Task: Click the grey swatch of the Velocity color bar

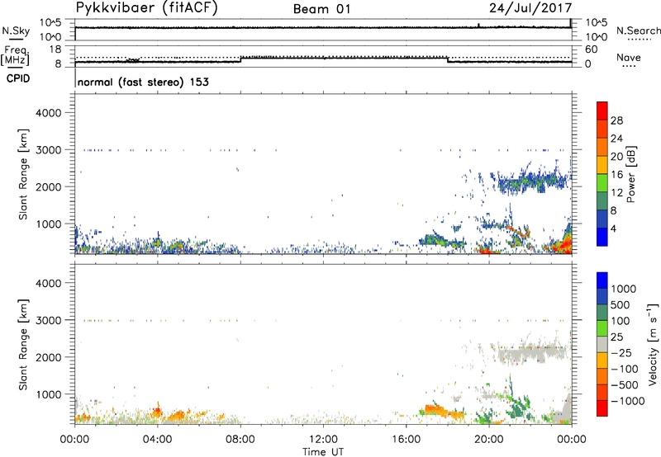Action: (602, 344)
